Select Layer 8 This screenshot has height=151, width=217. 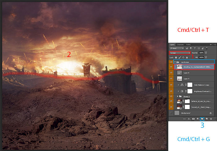[x=194, y=73]
